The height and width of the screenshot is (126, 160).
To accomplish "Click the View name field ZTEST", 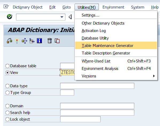I will pyautogui.click(x=68, y=72).
